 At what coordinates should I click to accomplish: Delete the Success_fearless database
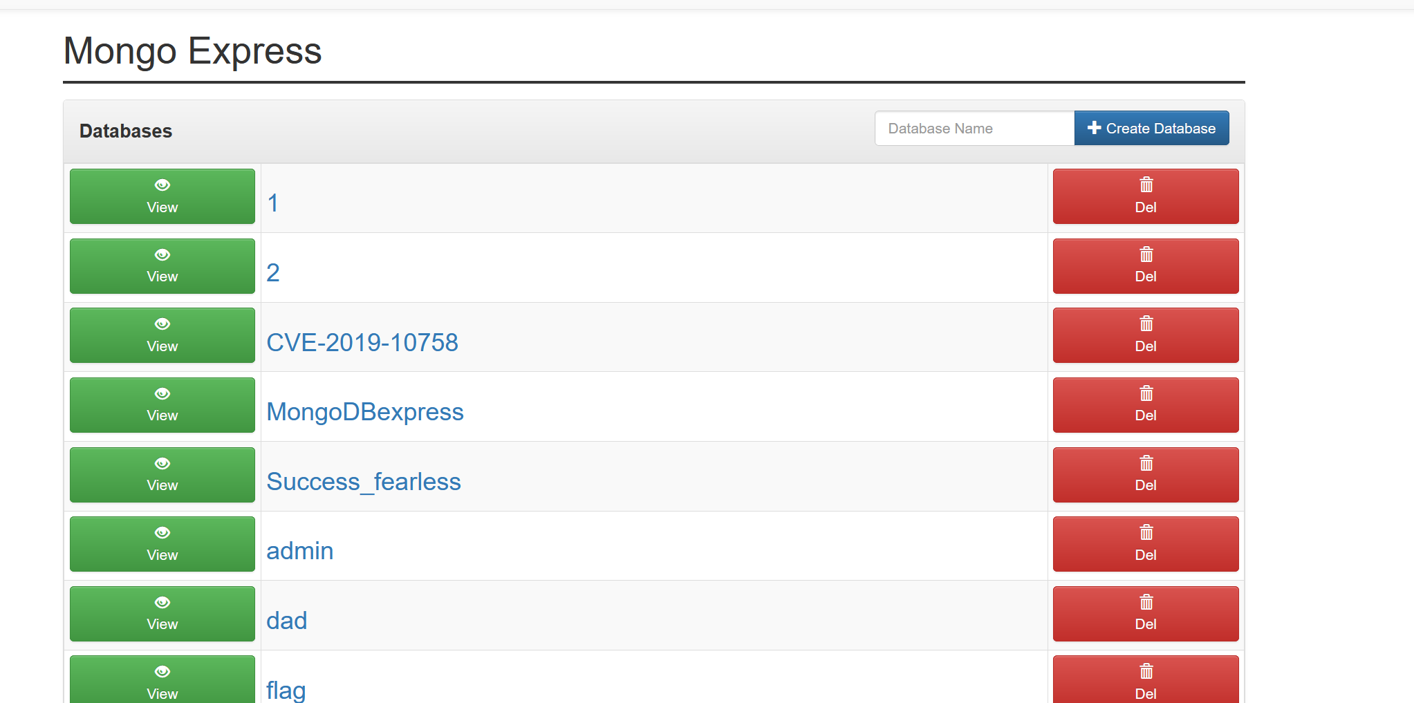1146,475
